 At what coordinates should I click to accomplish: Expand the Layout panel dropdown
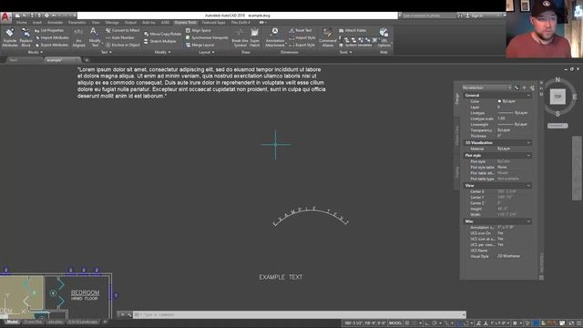tap(207, 53)
